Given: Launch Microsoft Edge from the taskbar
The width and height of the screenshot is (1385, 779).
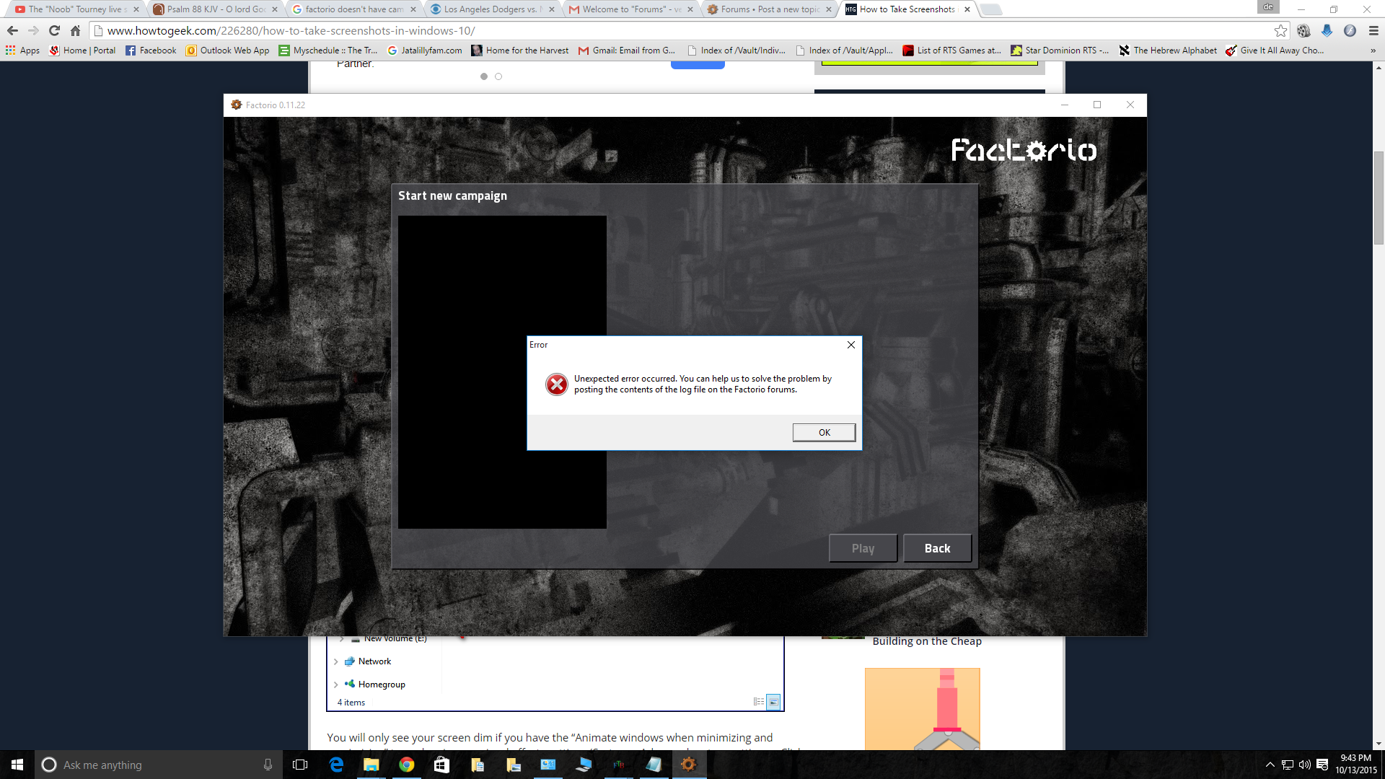Looking at the screenshot, I should point(336,765).
